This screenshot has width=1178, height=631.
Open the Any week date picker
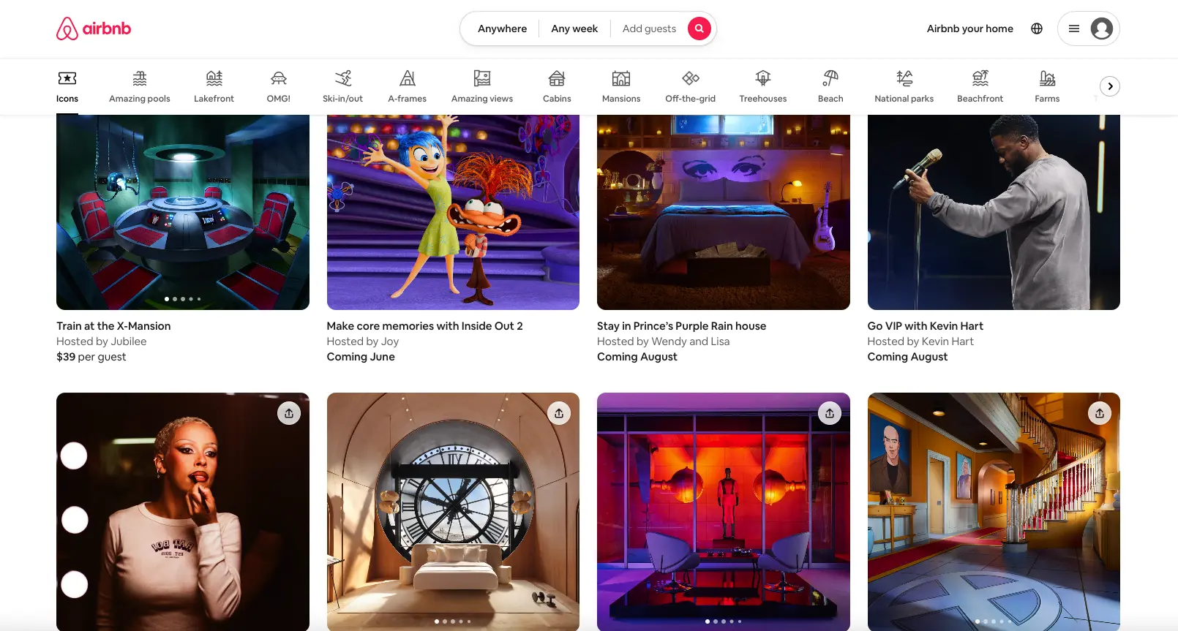[574, 29]
